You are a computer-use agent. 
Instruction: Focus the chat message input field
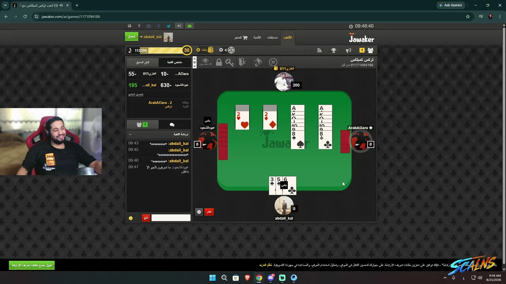coord(171,218)
